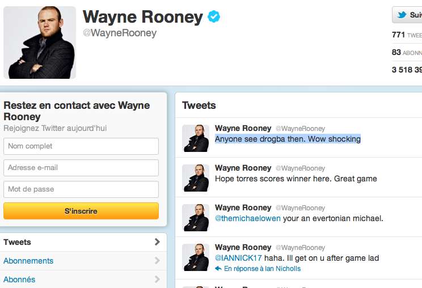Focus the Mot de passe field
The height and width of the screenshot is (288, 422).
[81, 189]
